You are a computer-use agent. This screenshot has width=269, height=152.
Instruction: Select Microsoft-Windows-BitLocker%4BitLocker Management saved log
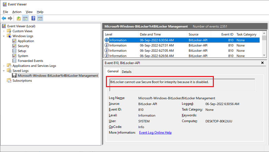(x=58, y=75)
